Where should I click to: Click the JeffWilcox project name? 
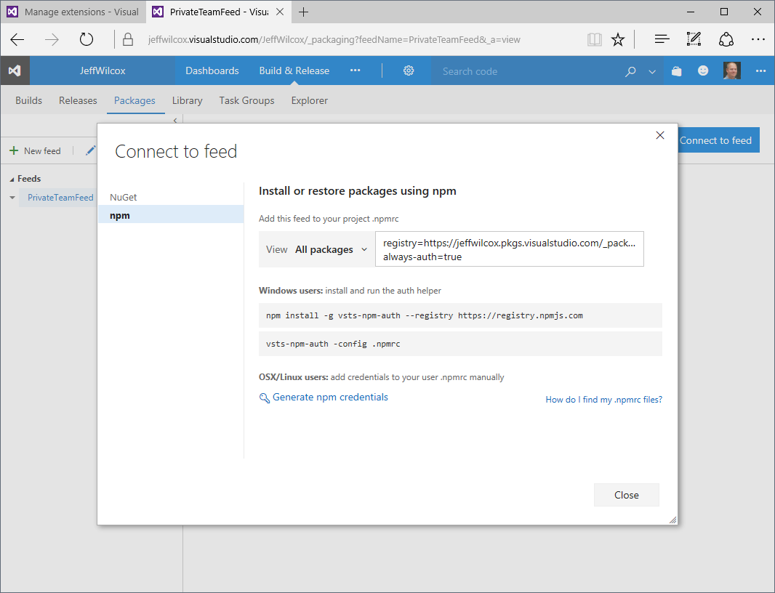click(103, 70)
